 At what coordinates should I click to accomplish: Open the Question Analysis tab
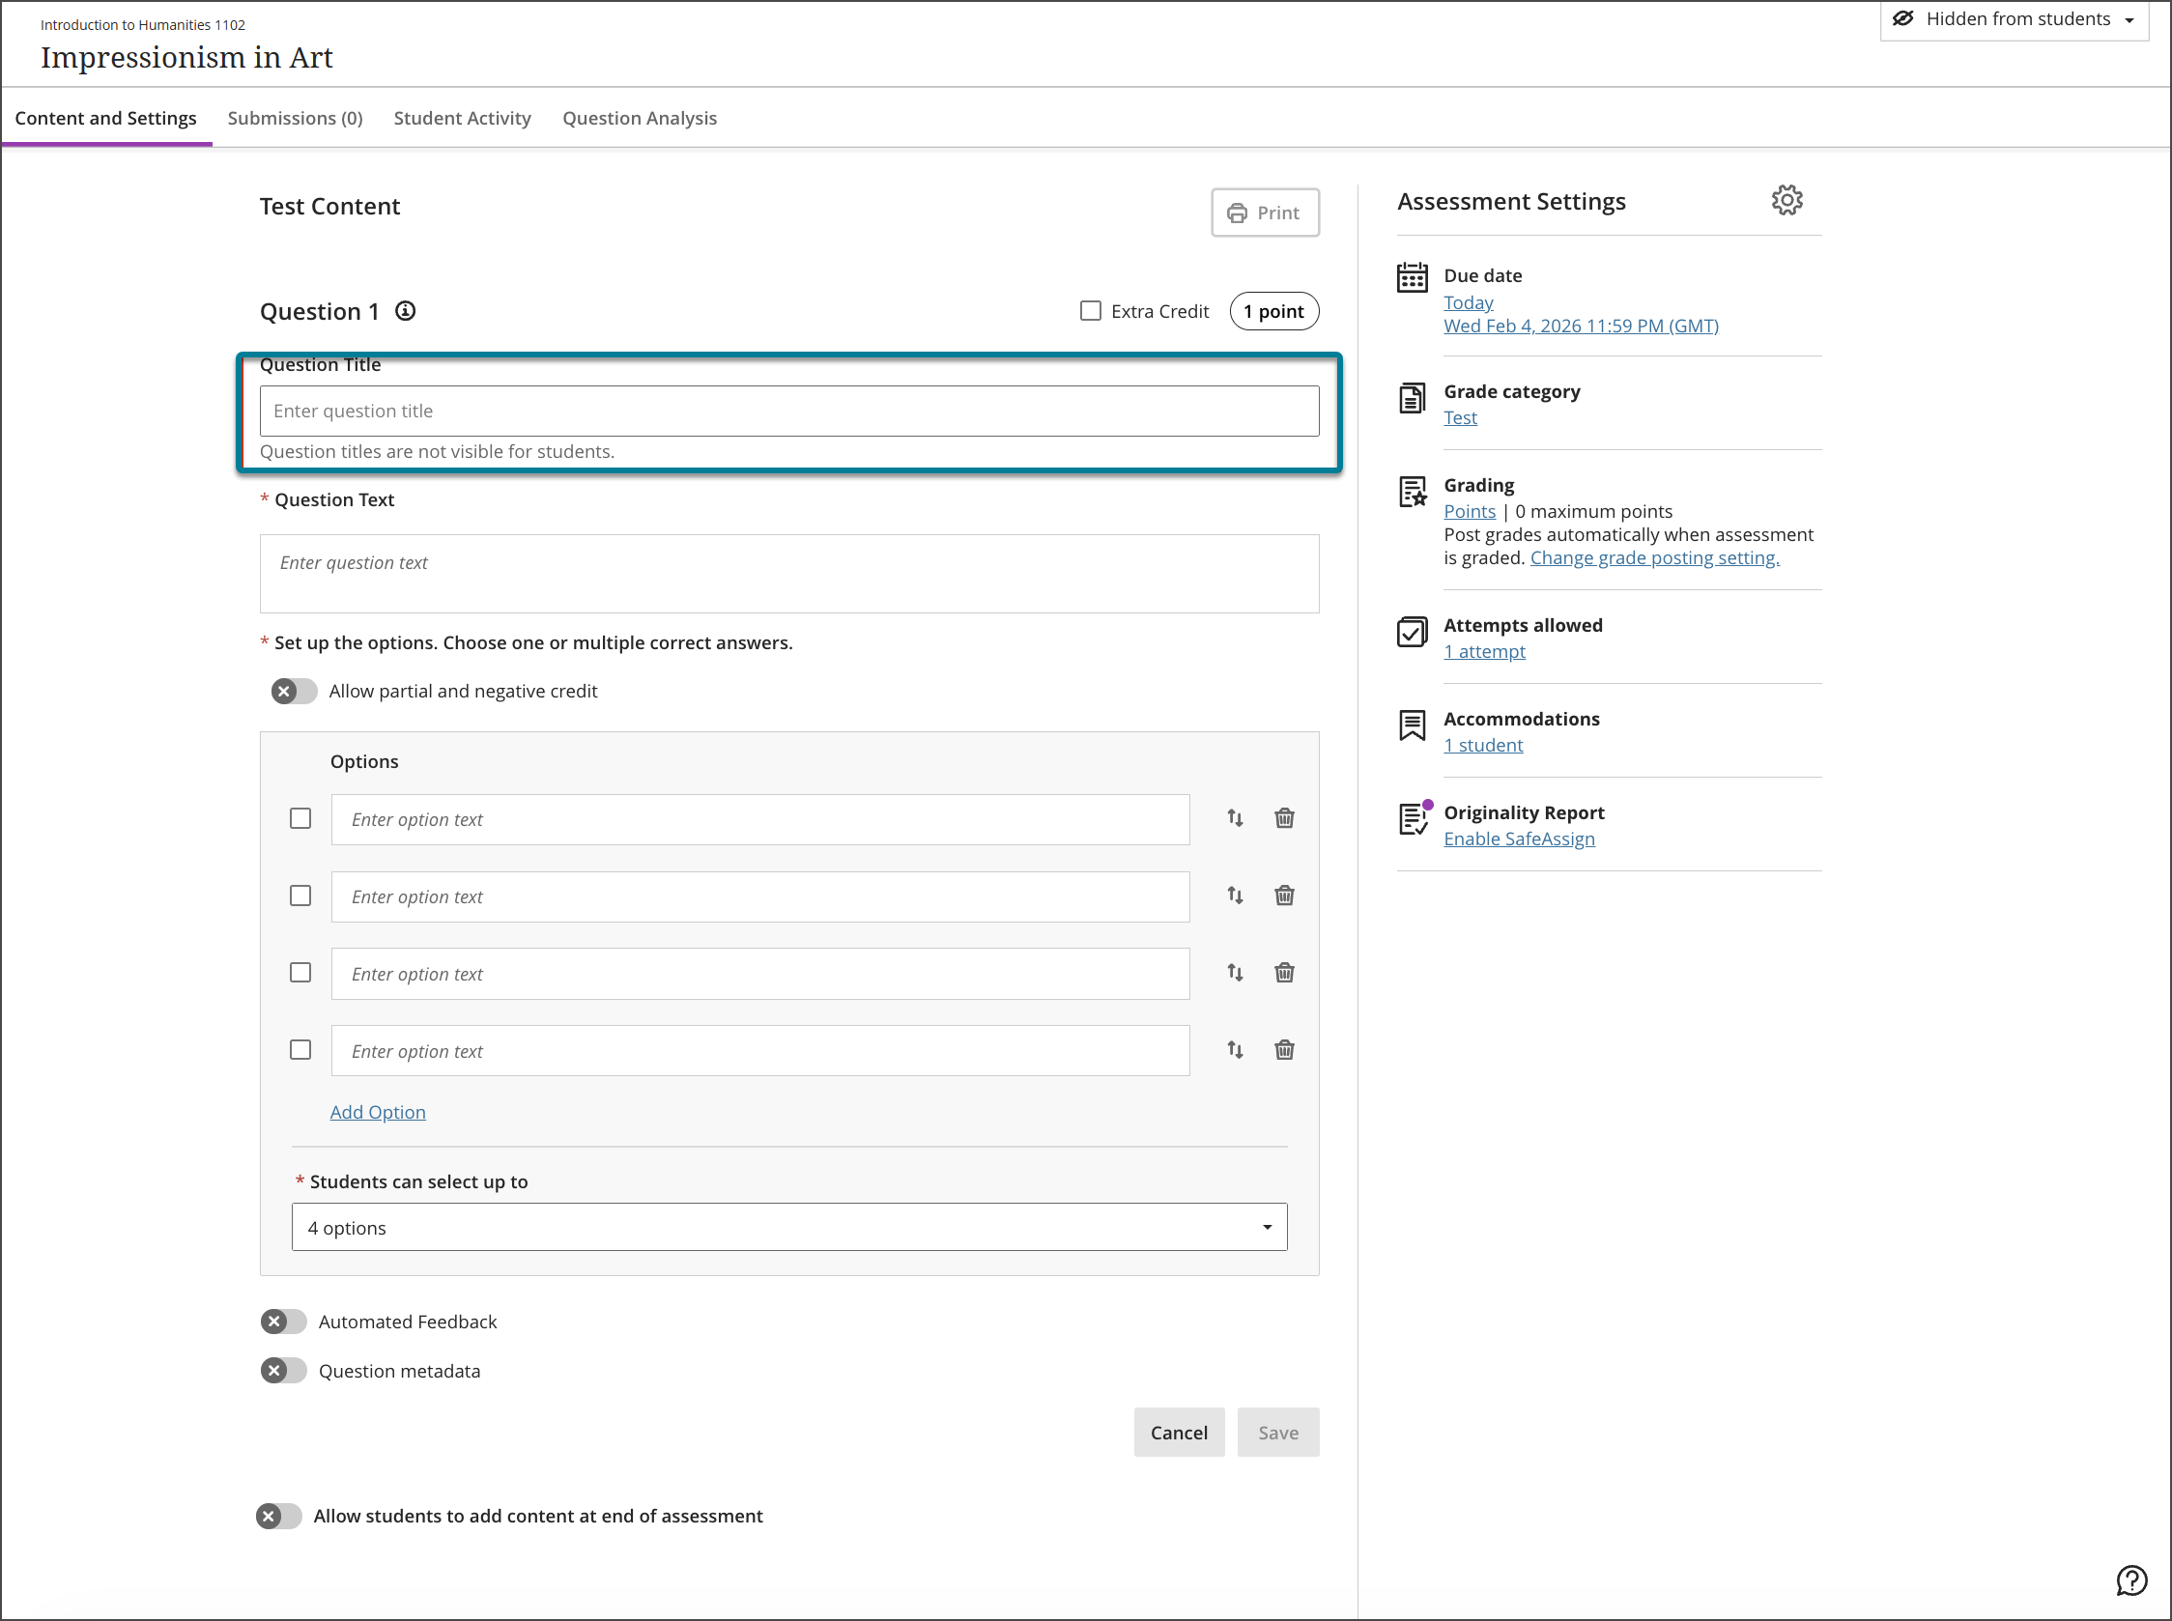coord(639,118)
